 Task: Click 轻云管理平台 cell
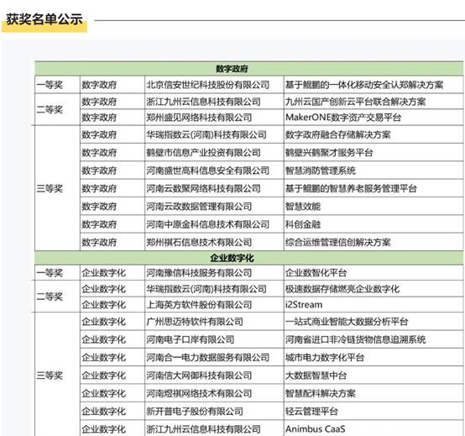(x=374, y=411)
